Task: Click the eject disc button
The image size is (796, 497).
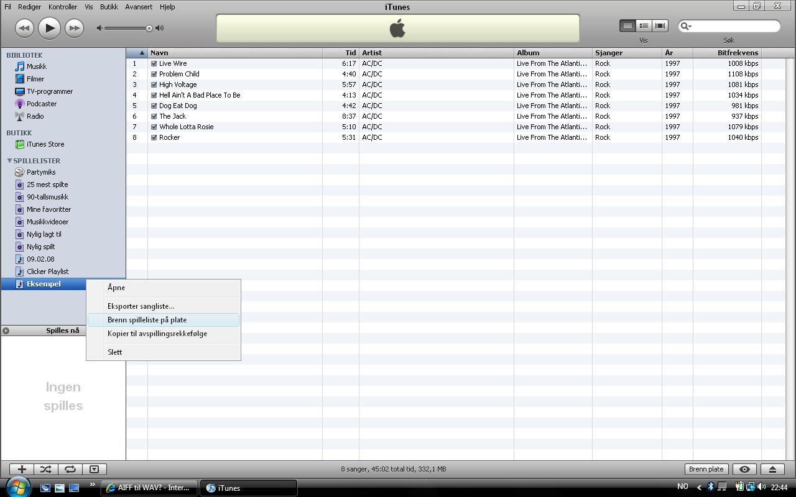Action: [x=772, y=469]
